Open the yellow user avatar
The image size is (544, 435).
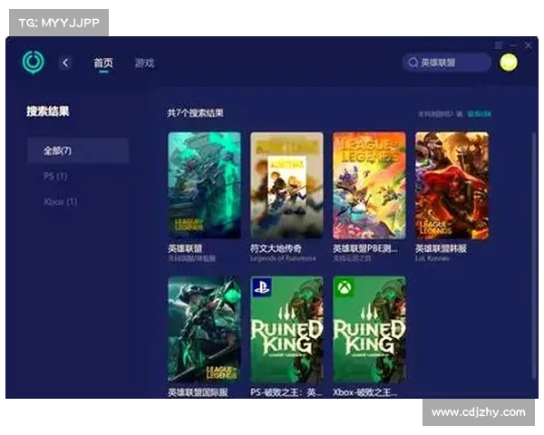[508, 63]
